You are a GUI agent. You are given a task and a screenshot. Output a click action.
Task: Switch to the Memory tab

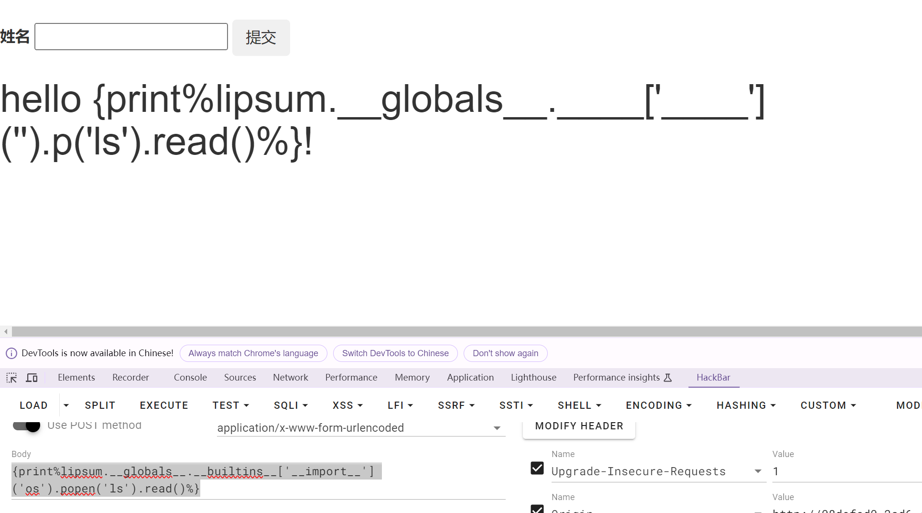click(x=412, y=378)
